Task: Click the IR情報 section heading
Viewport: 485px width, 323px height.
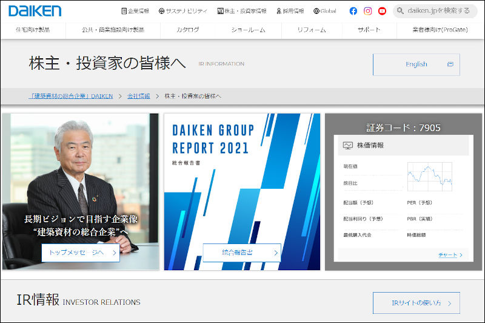Action: point(38,300)
